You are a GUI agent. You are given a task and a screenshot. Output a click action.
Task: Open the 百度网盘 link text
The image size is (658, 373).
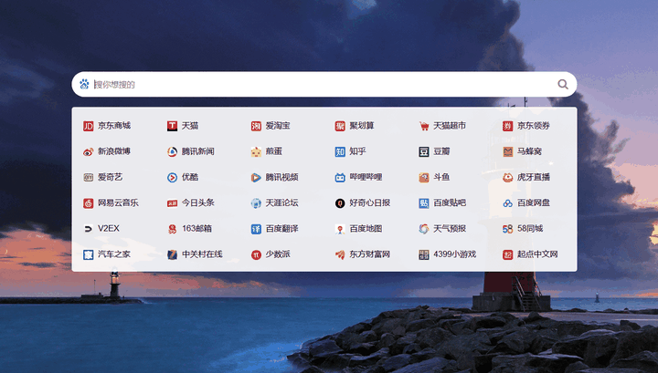pyautogui.click(x=534, y=202)
